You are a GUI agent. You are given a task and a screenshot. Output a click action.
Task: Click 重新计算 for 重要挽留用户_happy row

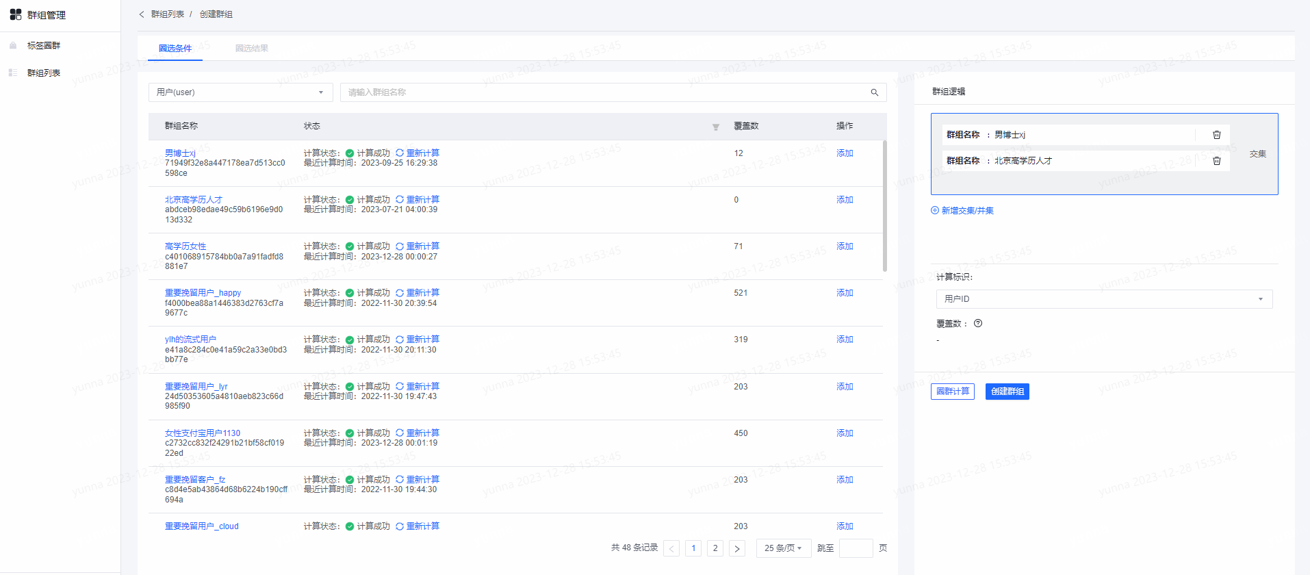(x=418, y=293)
